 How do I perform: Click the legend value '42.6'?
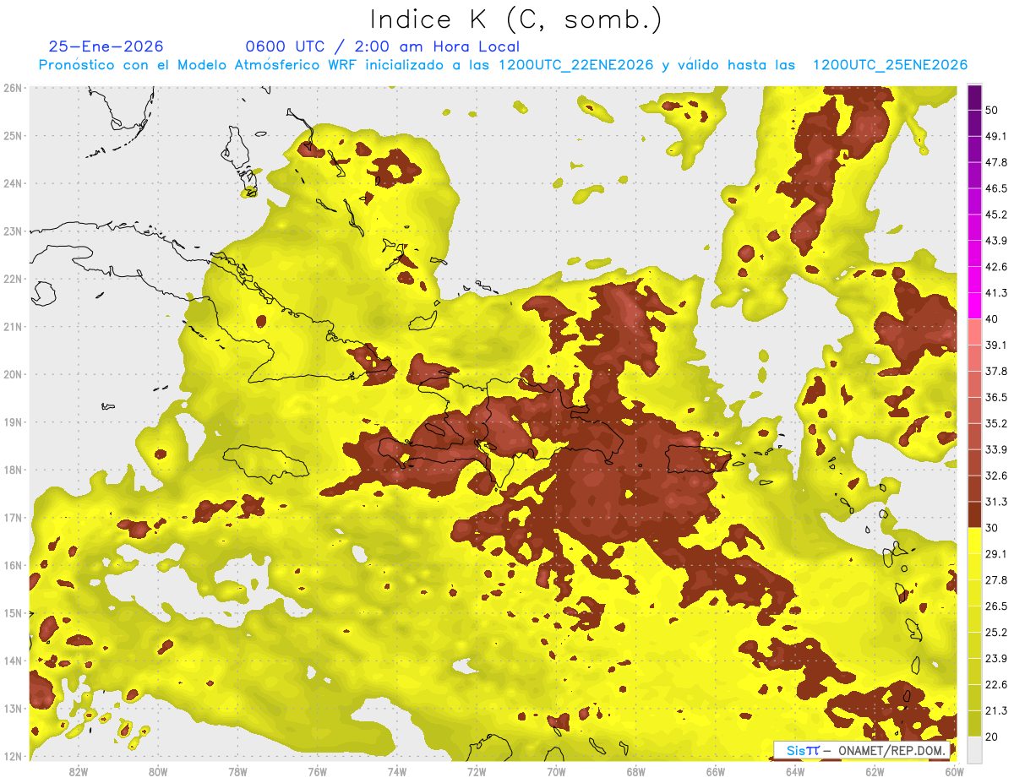(x=996, y=267)
